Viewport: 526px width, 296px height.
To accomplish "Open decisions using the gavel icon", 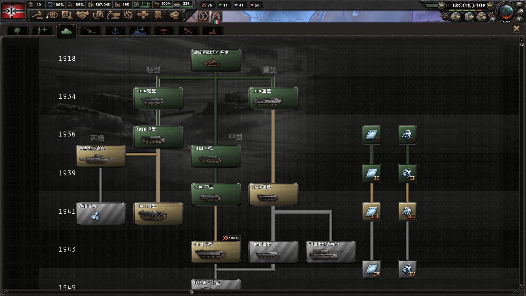I will click(37, 15).
